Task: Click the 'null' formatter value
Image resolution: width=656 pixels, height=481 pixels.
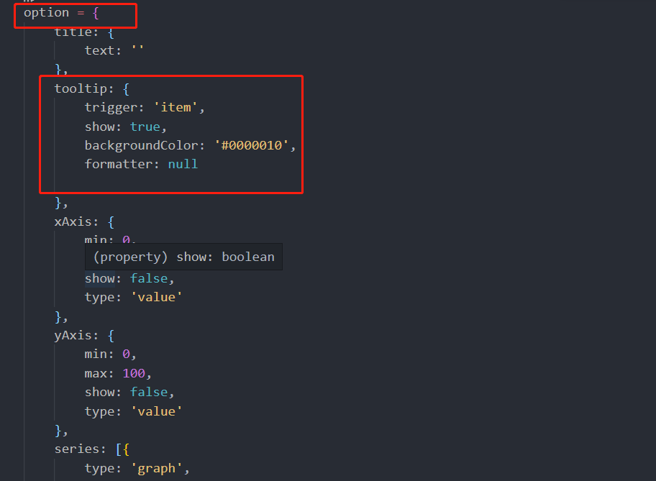Action: point(183,164)
